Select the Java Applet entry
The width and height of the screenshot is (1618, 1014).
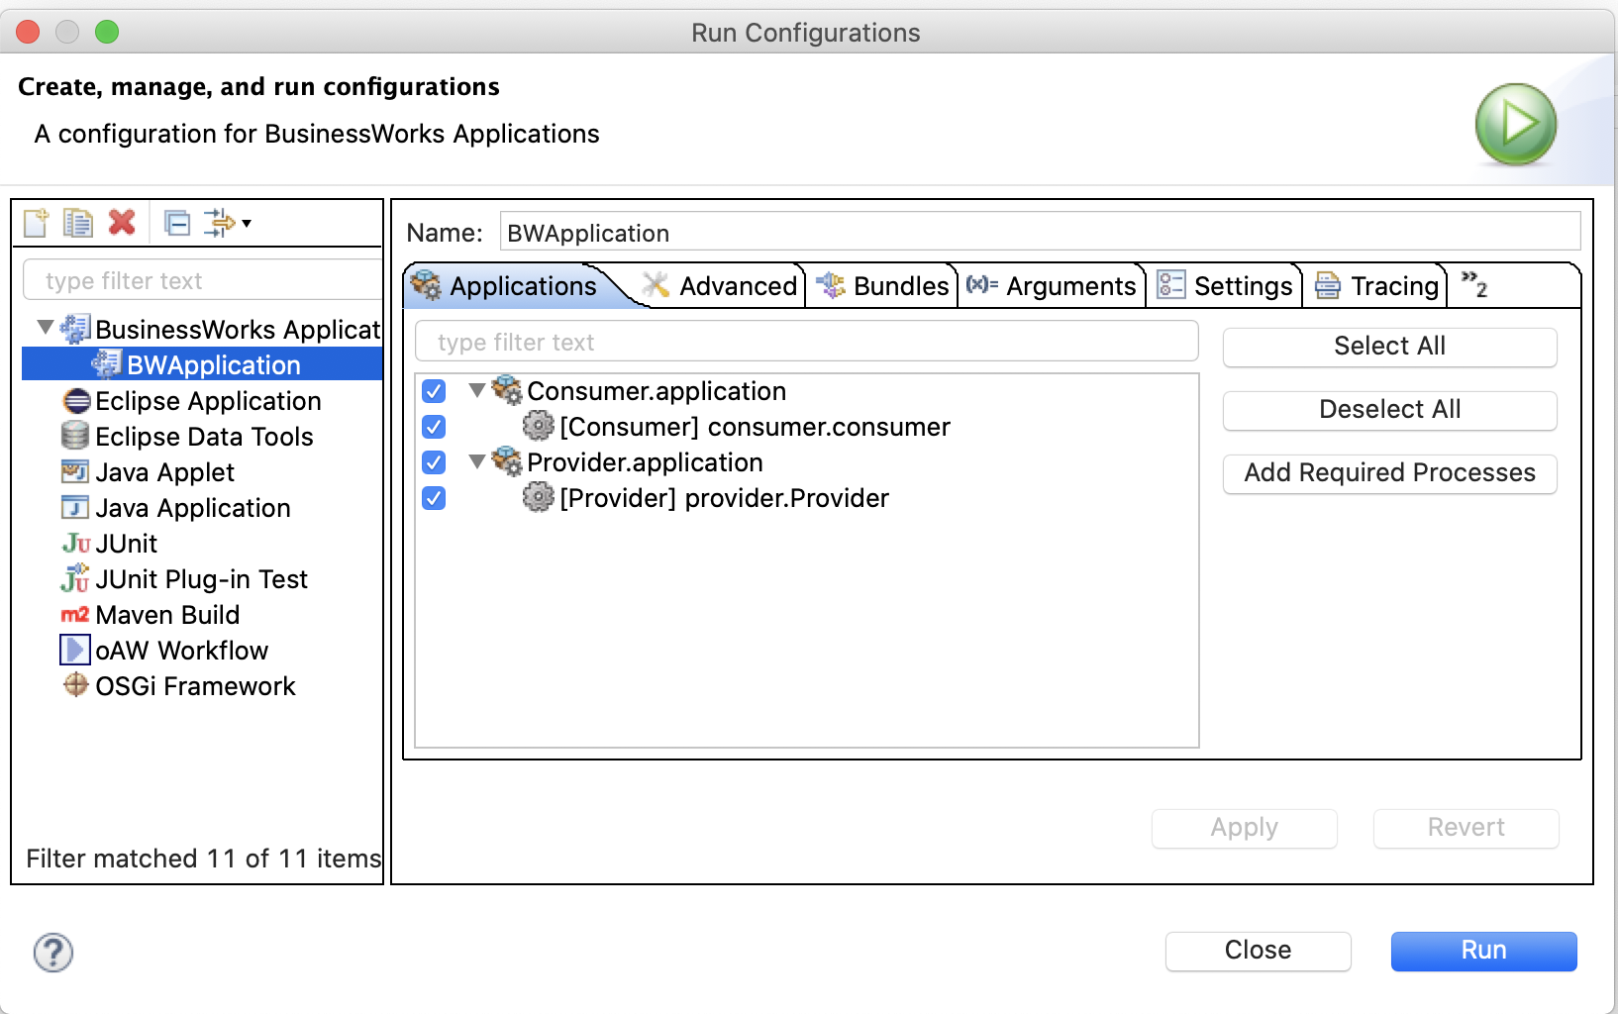165,472
